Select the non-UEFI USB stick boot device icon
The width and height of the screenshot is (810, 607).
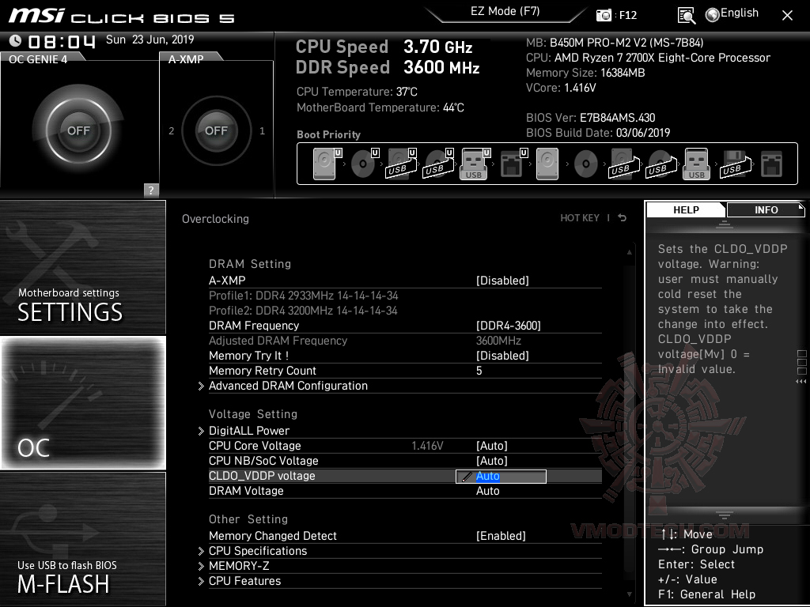[697, 164]
